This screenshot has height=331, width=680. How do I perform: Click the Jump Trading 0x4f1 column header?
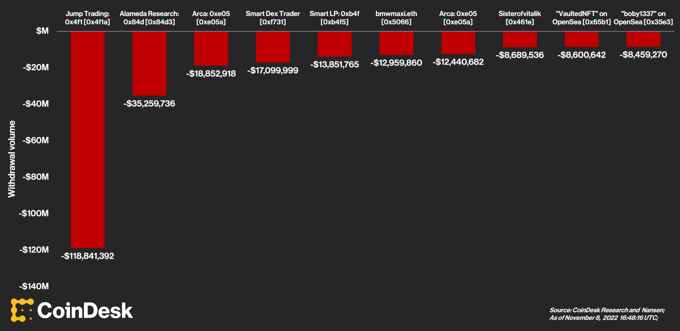click(88, 18)
